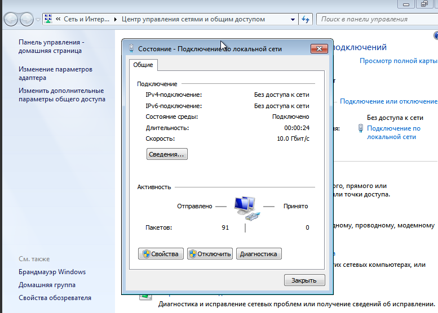Select 'Сеть и Интер...' breadcrumb

point(86,19)
